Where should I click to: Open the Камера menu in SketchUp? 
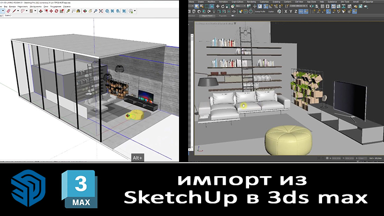point(12,7)
